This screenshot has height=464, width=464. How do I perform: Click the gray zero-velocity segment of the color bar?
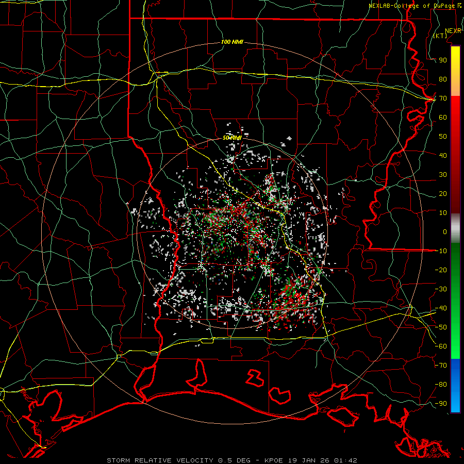tap(455, 228)
